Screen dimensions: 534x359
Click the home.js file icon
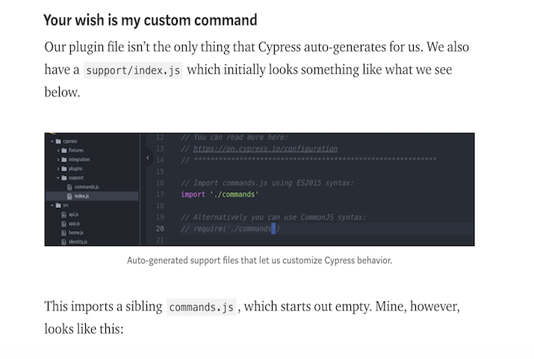click(x=64, y=233)
